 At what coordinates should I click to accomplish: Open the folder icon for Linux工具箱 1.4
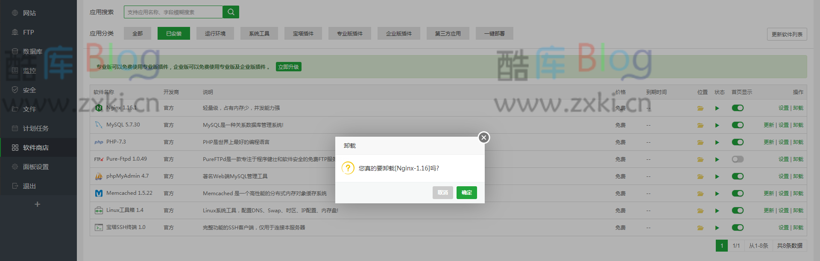click(x=700, y=211)
